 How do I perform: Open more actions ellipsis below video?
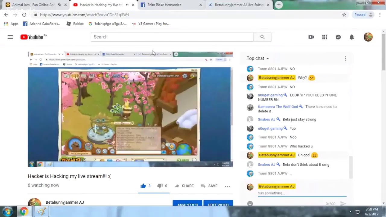[x=227, y=186]
